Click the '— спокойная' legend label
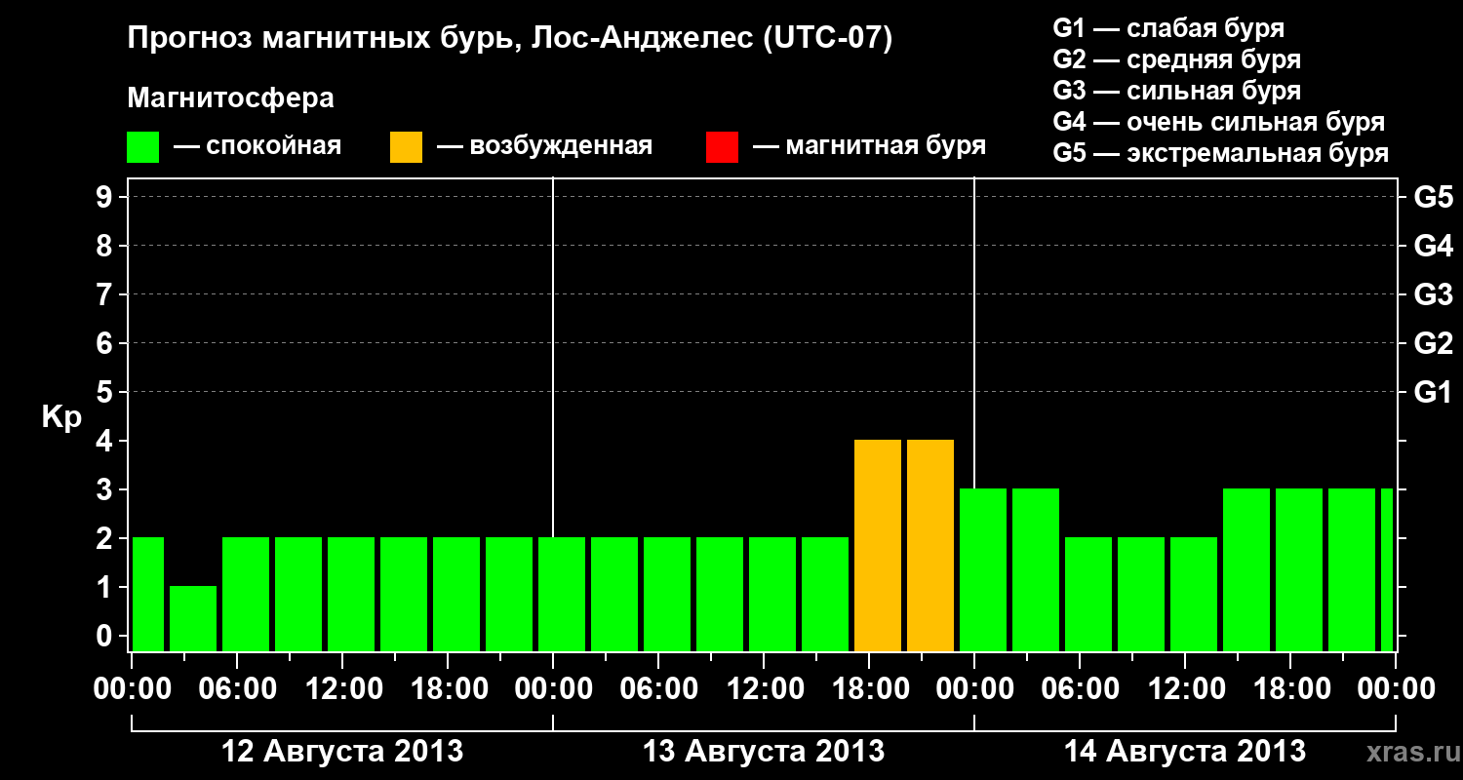The width and height of the screenshot is (1463, 780). pyautogui.click(x=257, y=146)
